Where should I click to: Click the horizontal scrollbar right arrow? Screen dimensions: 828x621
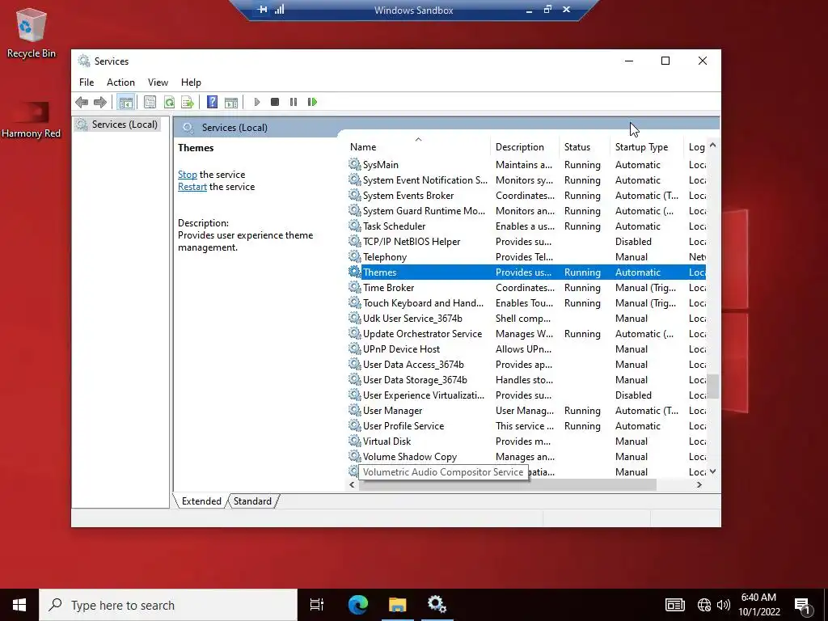[x=699, y=485]
